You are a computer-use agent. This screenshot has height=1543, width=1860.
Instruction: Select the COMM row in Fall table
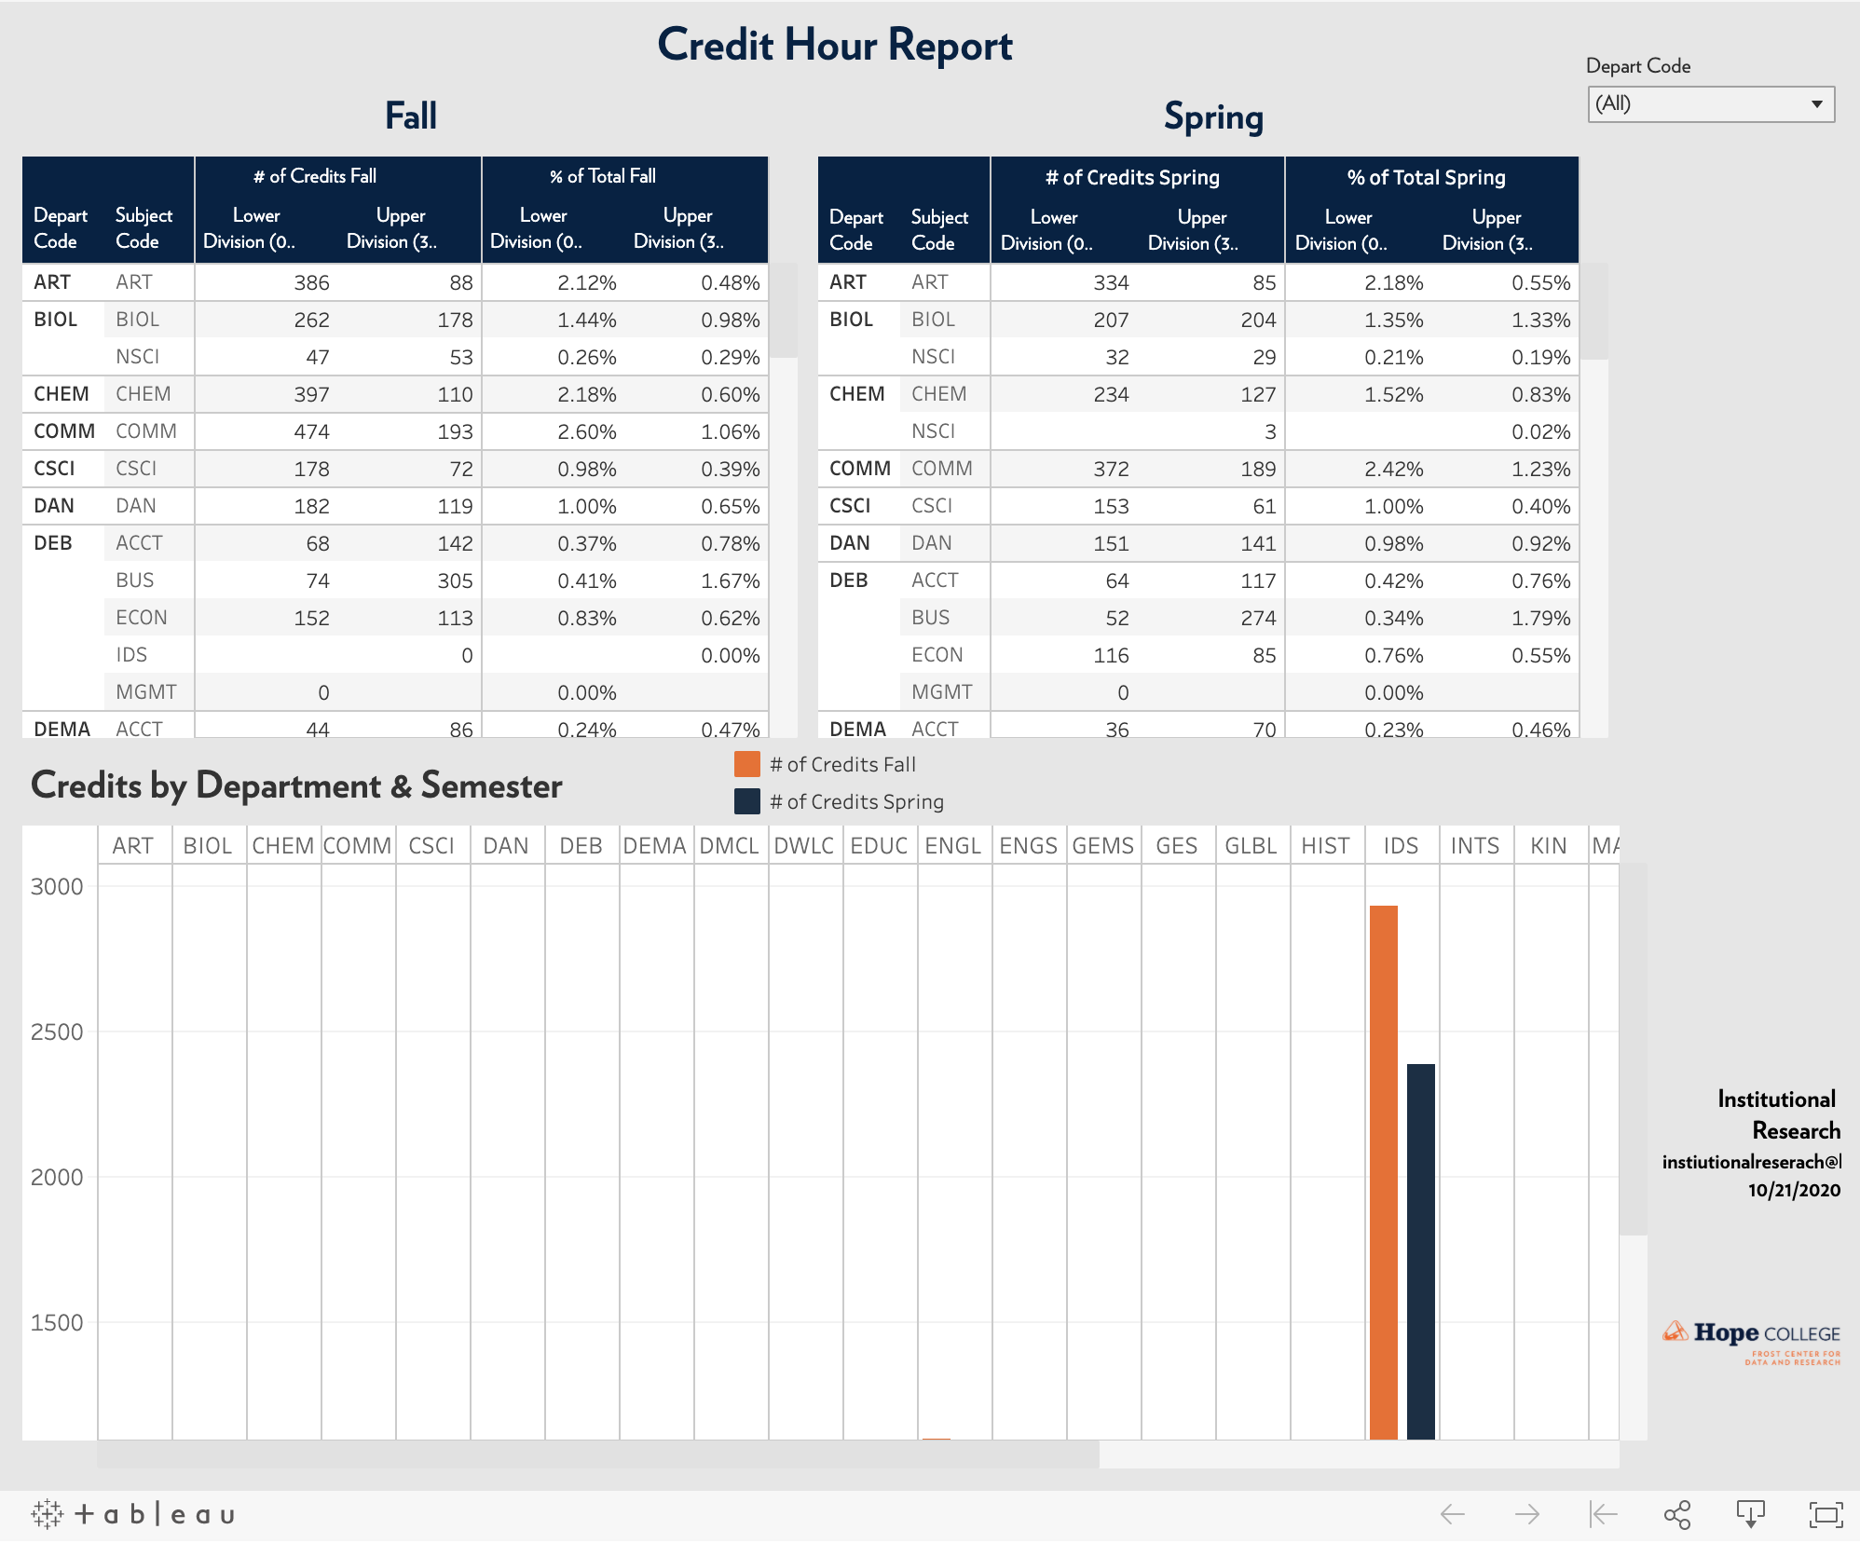pos(64,431)
